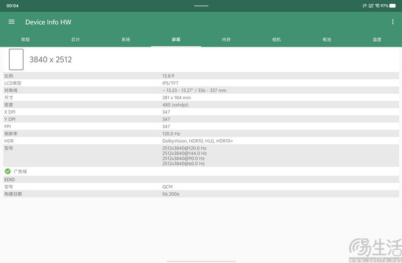Select the 06.2006 build date value
Viewport: 402px width, 263px height.
171,194
